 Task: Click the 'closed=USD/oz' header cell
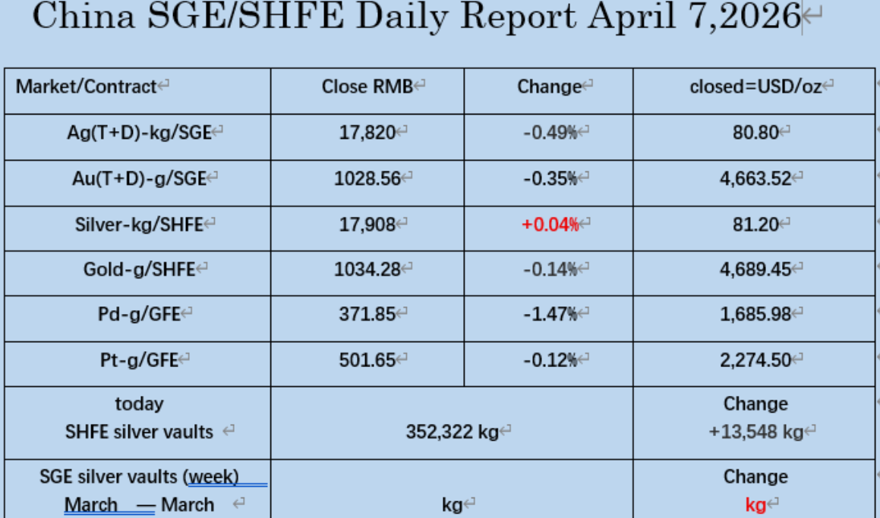[x=755, y=86]
